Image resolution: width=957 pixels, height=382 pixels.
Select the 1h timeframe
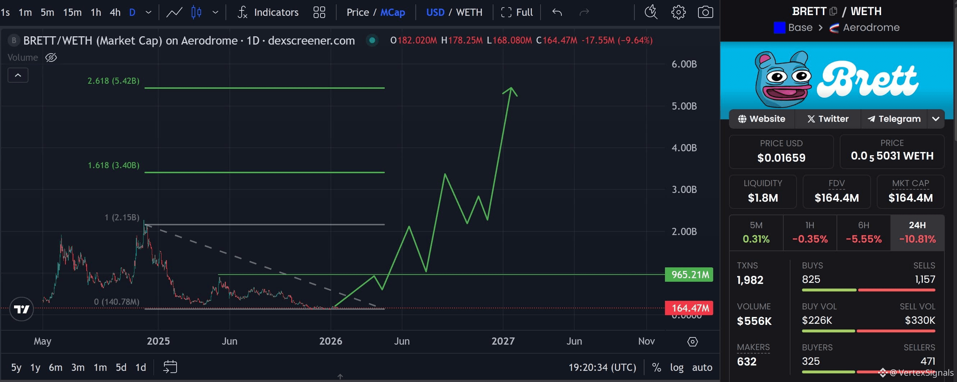pos(95,12)
